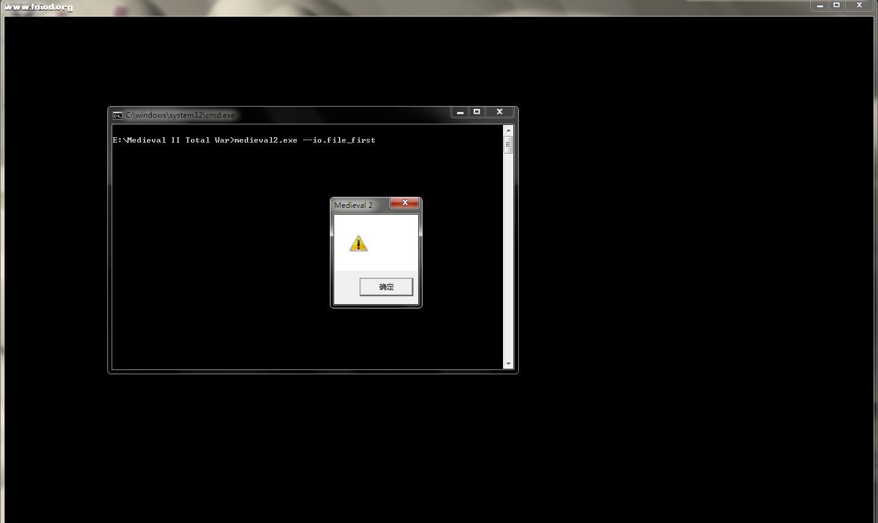Click the yellow warning triangle icon
This screenshot has height=523, width=878.
pos(359,244)
